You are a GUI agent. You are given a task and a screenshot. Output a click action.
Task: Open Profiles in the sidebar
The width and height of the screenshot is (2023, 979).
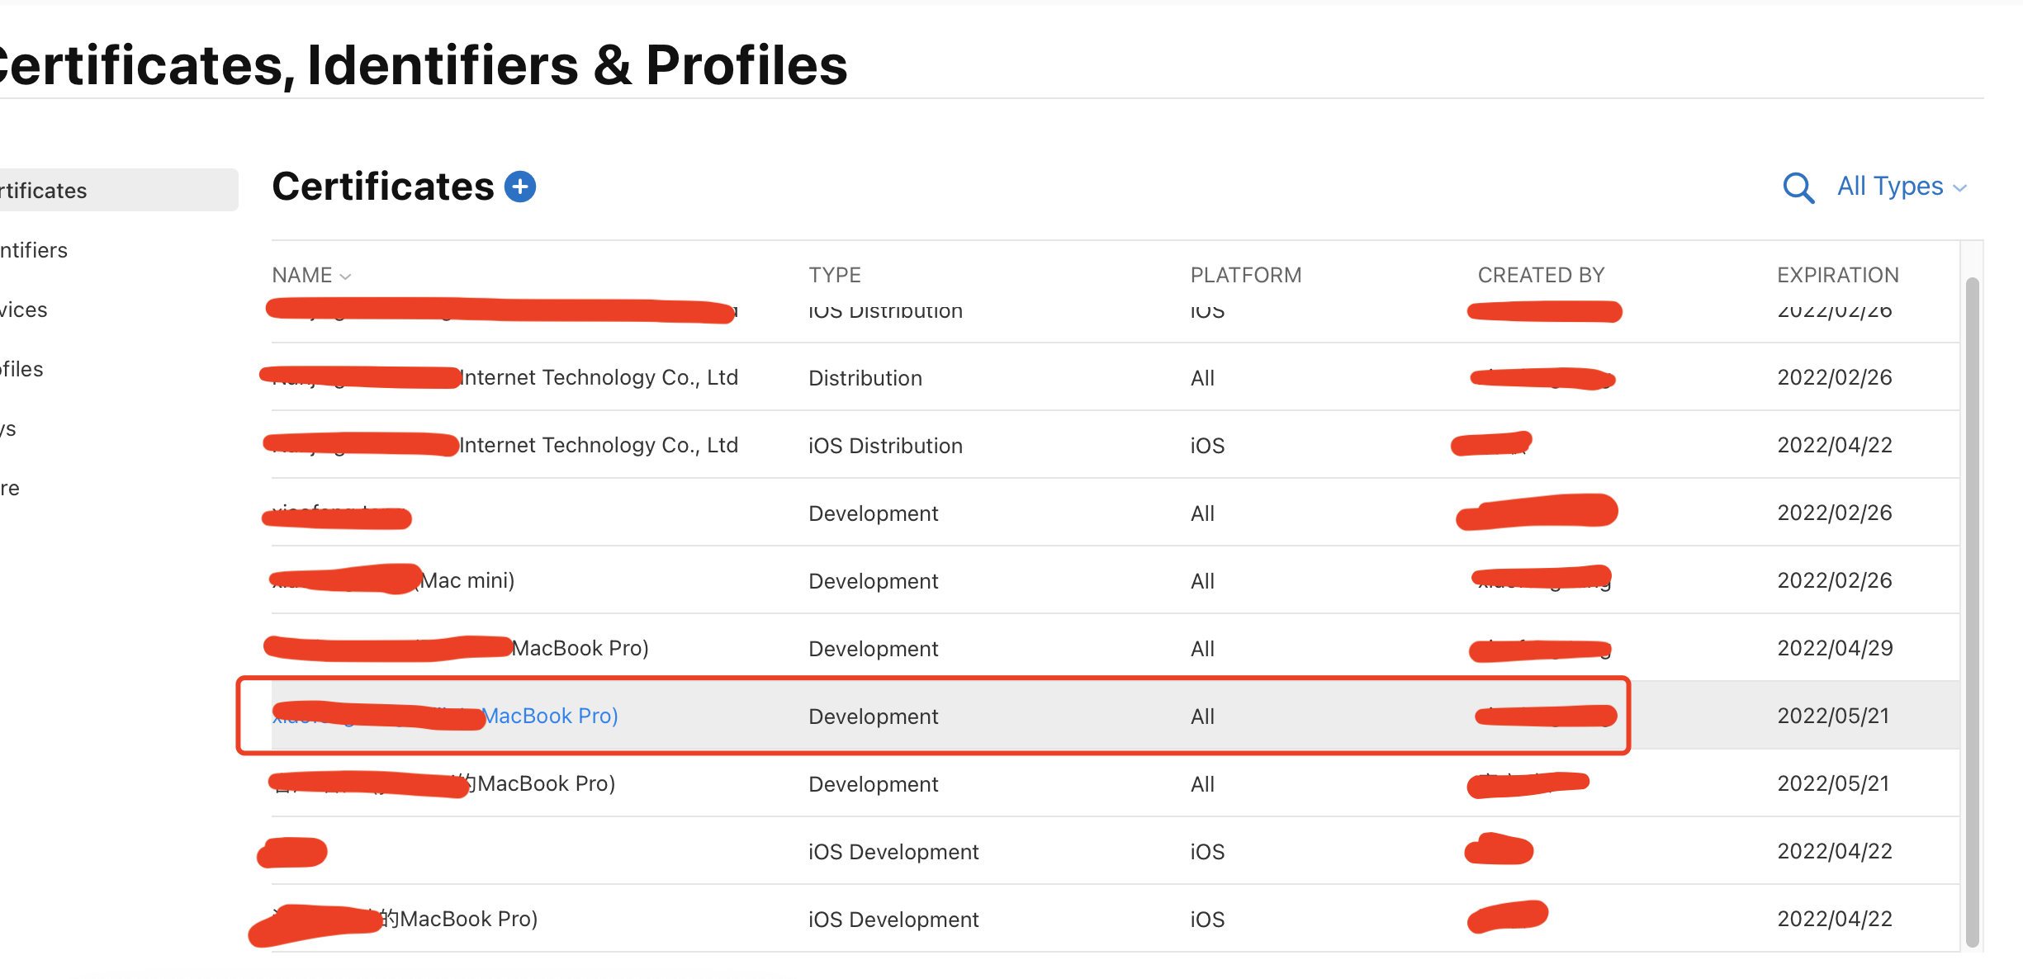click(22, 369)
